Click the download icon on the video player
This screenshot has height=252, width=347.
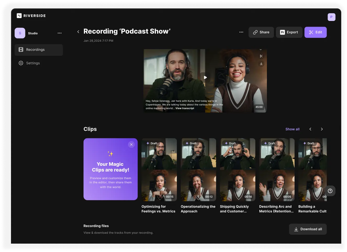click(261, 63)
